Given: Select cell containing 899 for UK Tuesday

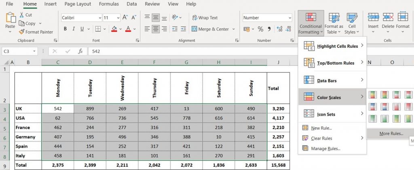Looking at the screenshot, I should point(90,108).
